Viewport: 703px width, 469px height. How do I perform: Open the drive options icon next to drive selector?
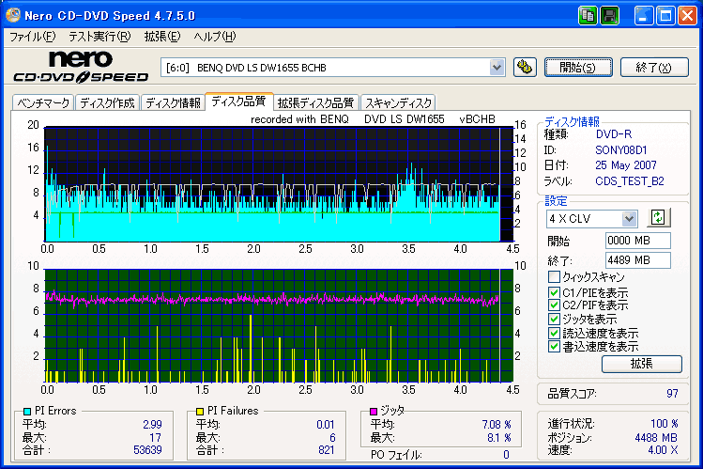coord(525,68)
